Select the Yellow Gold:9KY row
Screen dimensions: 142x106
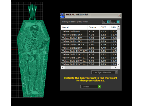[x=89, y=32]
